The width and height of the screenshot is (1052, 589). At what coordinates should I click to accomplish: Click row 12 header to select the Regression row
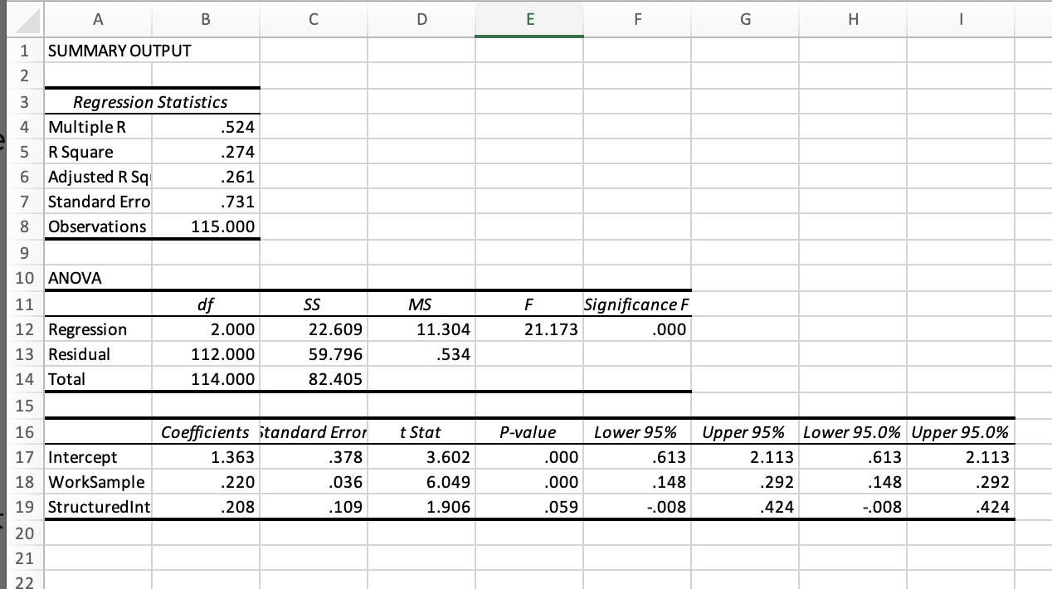point(25,329)
